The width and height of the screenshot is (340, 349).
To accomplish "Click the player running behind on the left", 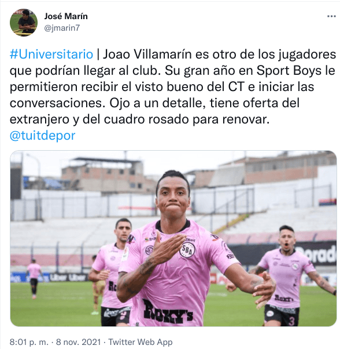I will pyautogui.click(x=111, y=271).
